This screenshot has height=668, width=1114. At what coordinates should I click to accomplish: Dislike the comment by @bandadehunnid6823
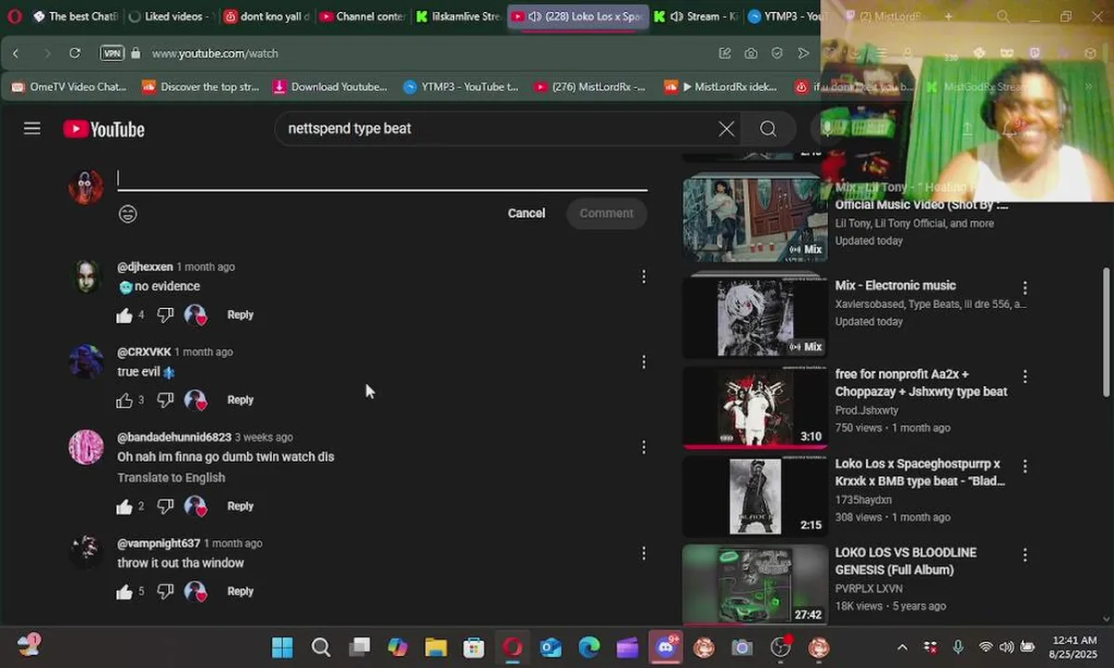coord(165,507)
